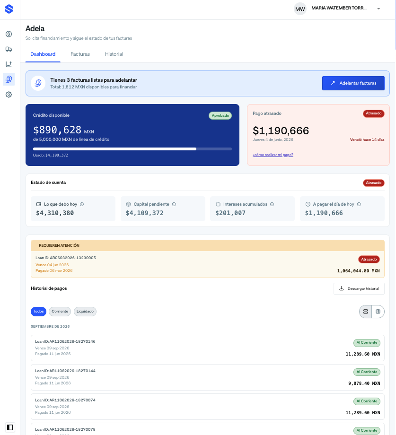The image size is (396, 435).
Task: Click the credit usage progress bar
Action: pyautogui.click(x=132, y=149)
